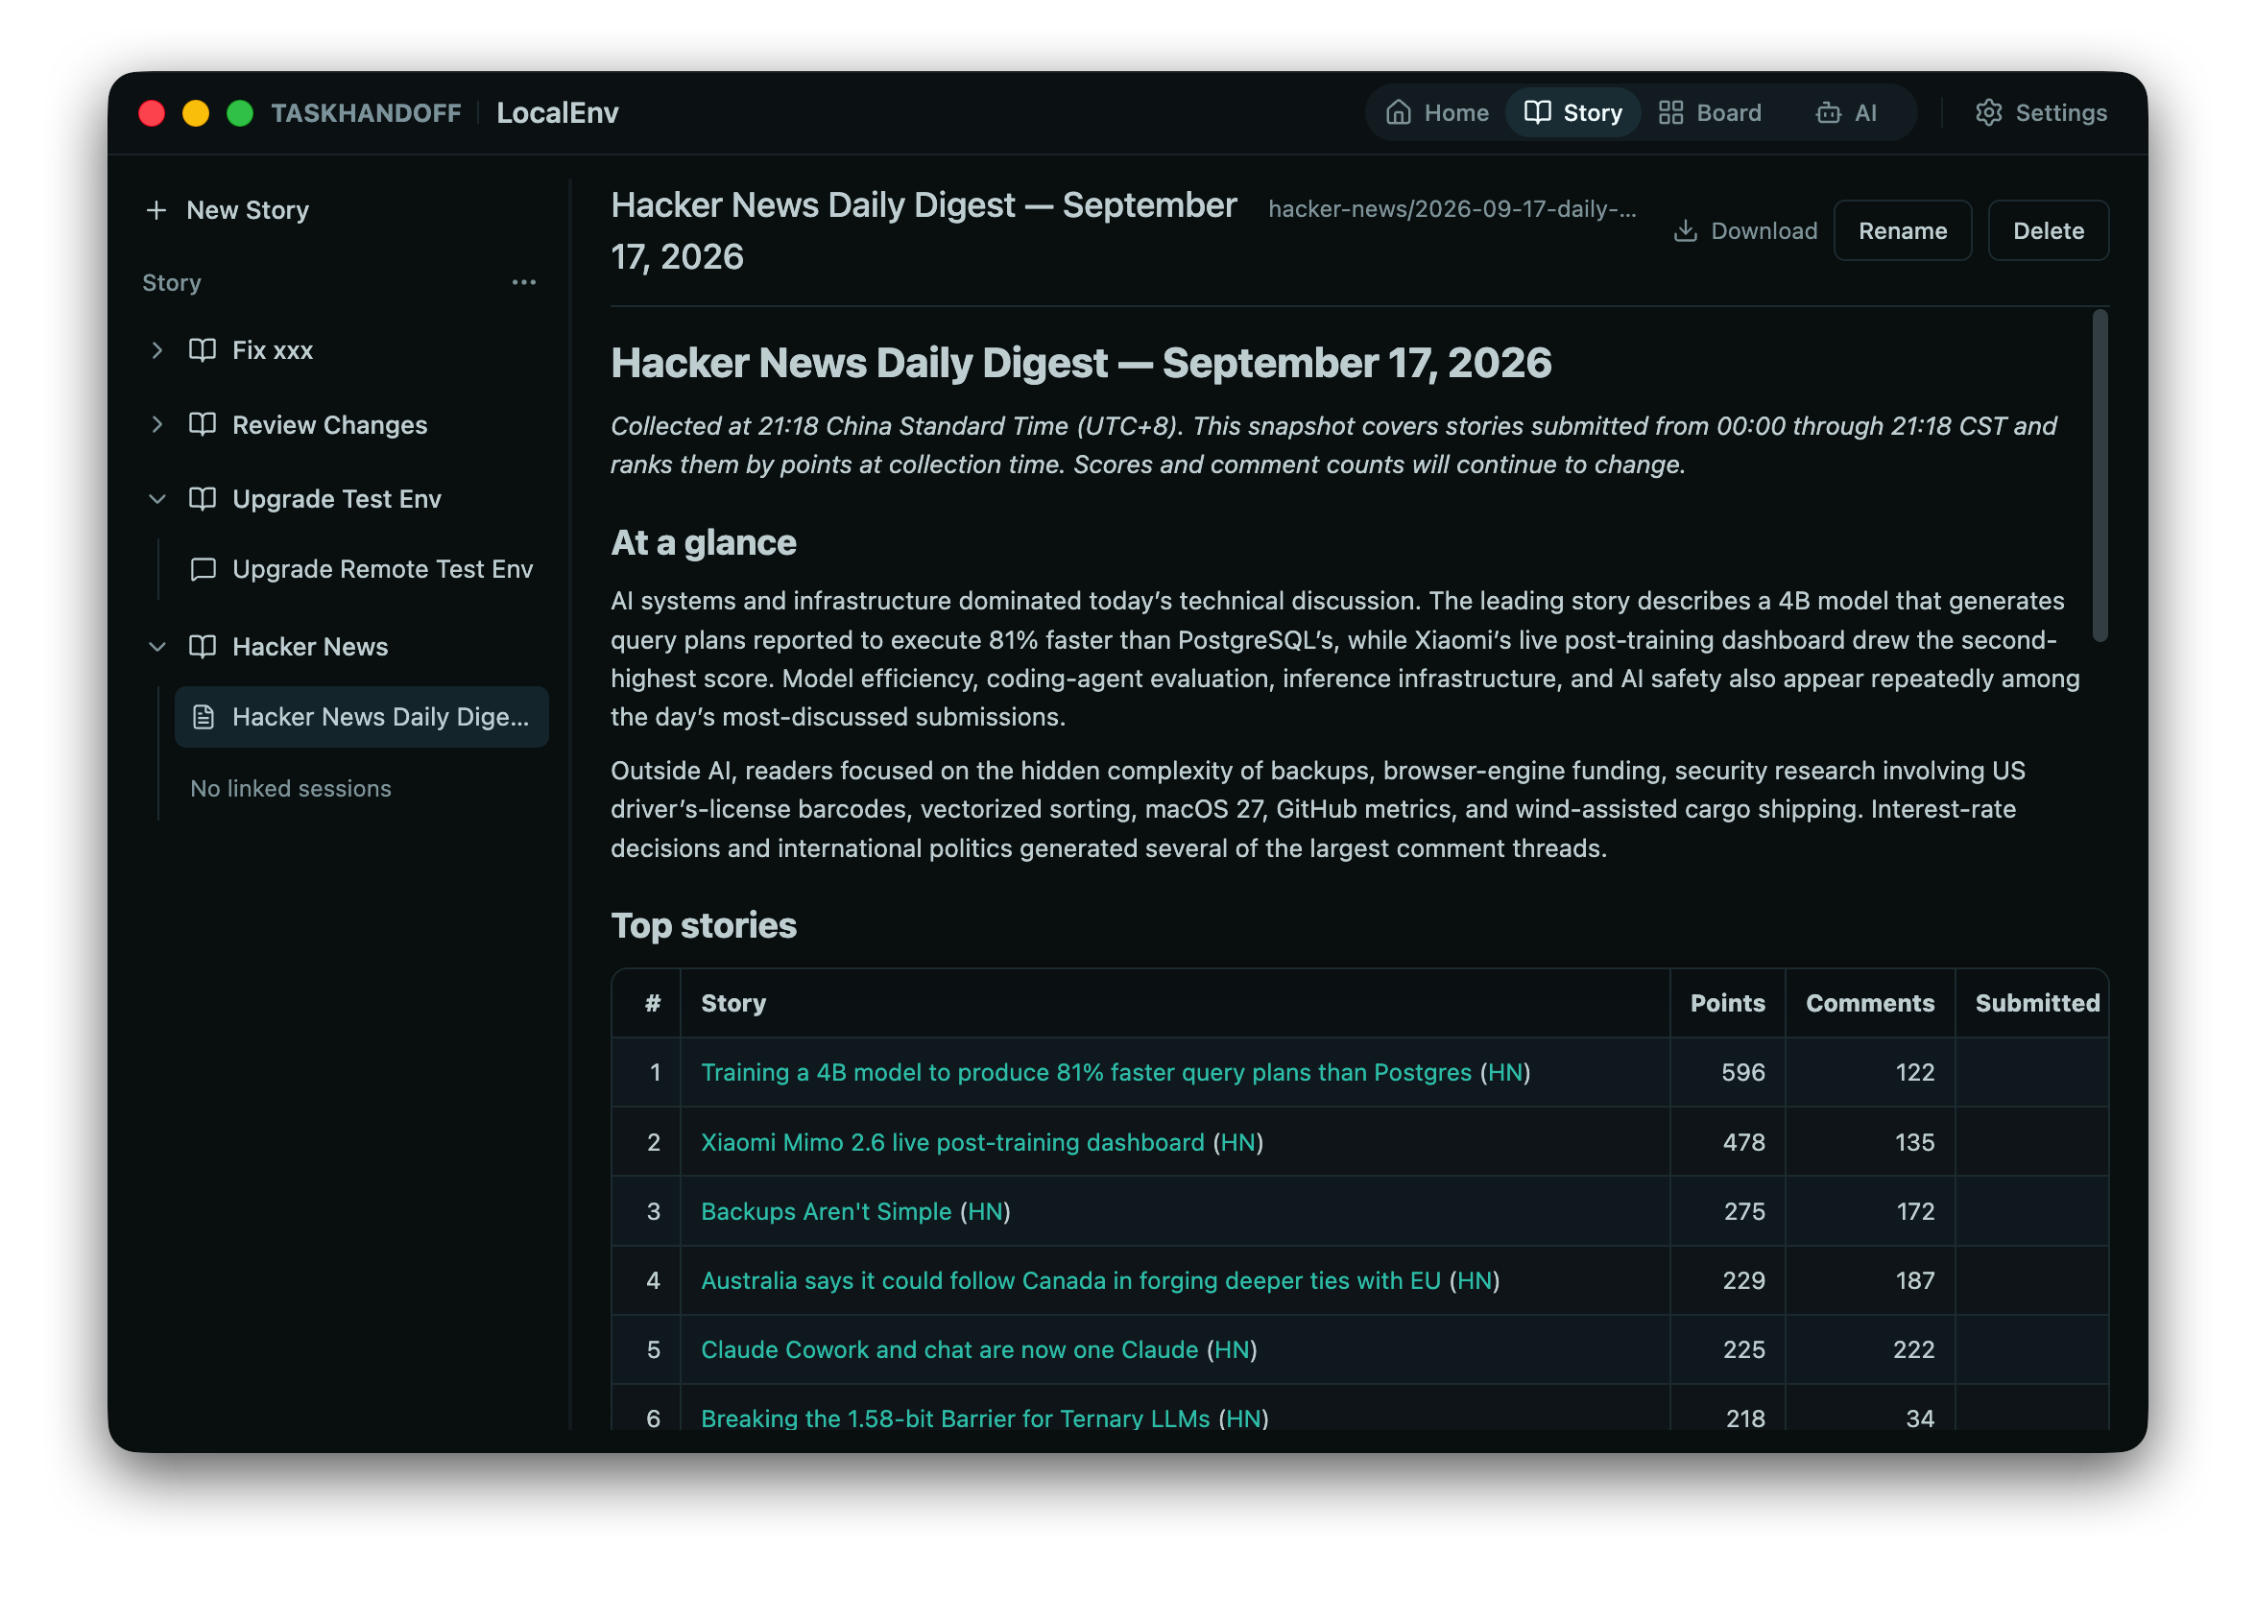Viewport: 2256px width, 1597px height.
Task: Click the Comments column header
Action: tap(1869, 1003)
